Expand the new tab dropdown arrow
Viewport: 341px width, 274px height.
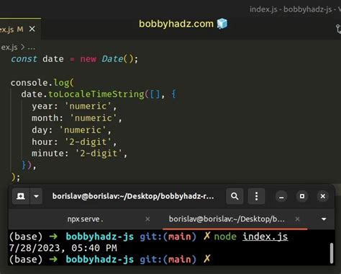pyautogui.click(x=36, y=196)
